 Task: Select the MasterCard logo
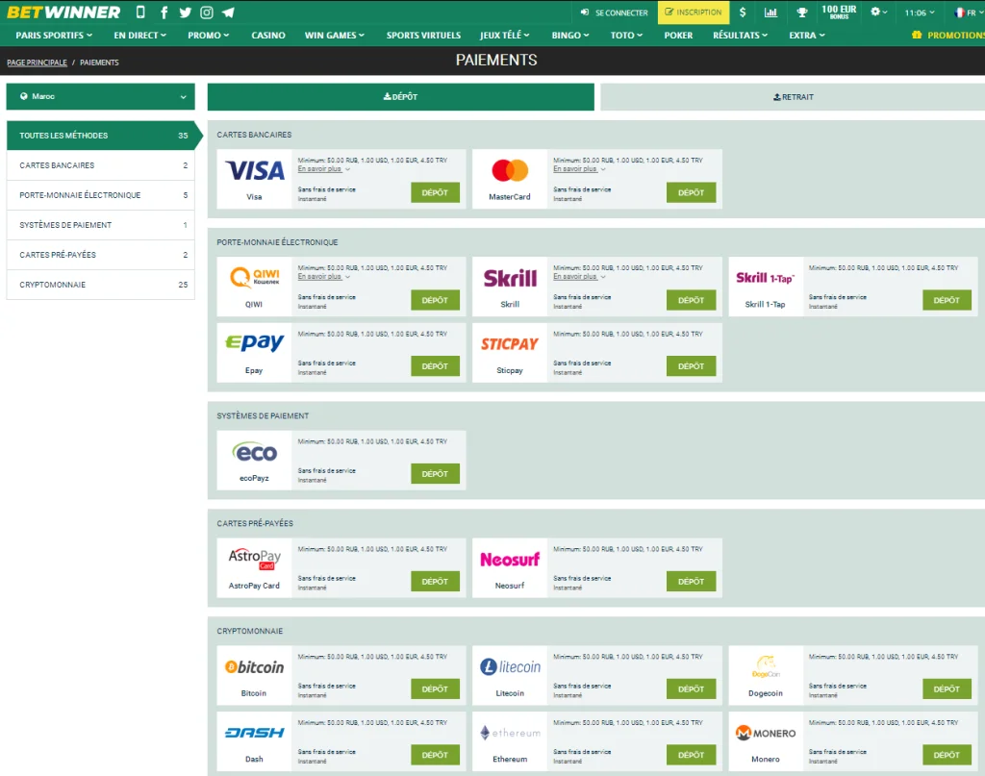510,171
